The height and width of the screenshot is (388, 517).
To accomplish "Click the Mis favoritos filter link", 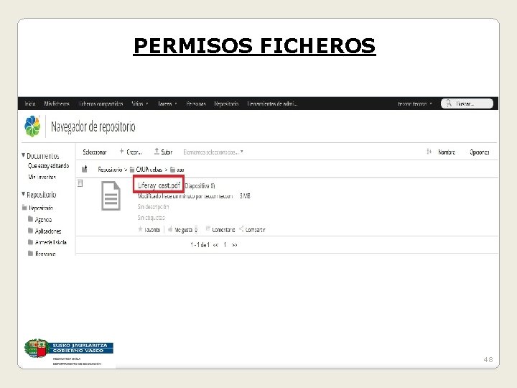I will (42, 177).
